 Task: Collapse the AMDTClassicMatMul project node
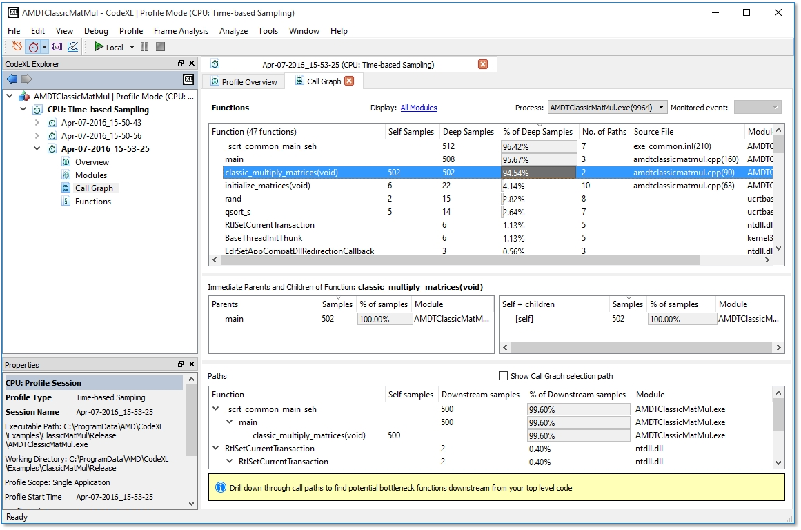point(10,96)
